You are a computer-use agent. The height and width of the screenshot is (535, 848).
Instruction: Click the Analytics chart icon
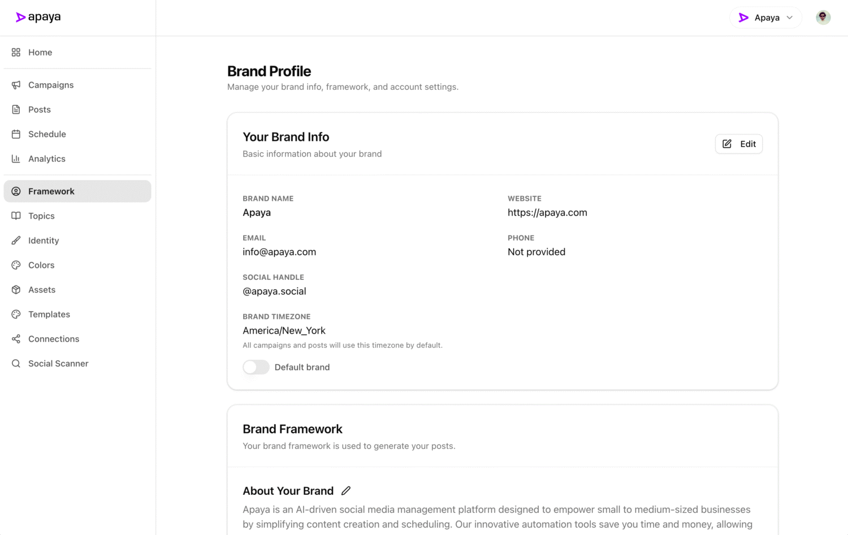point(17,158)
